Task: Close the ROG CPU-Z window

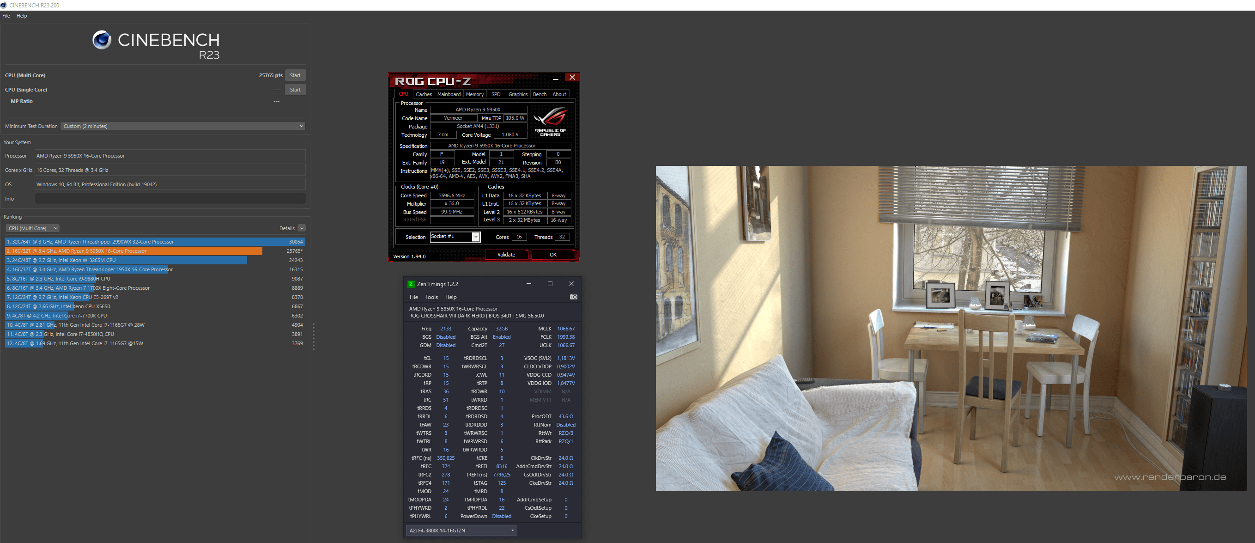Action: click(x=572, y=78)
